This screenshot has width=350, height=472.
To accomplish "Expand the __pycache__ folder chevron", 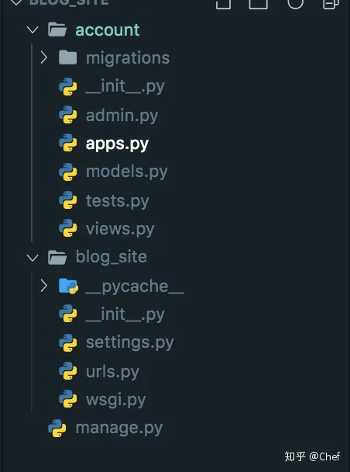I will [x=44, y=286].
